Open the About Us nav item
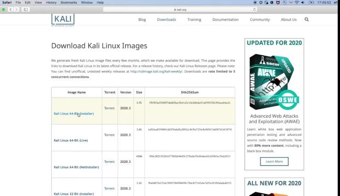 [289, 19]
